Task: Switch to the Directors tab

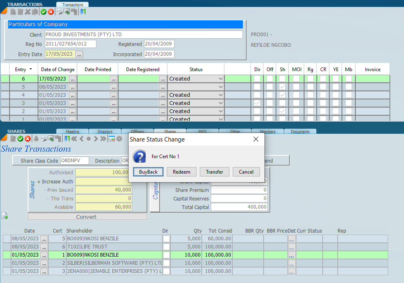Action: 105,131
